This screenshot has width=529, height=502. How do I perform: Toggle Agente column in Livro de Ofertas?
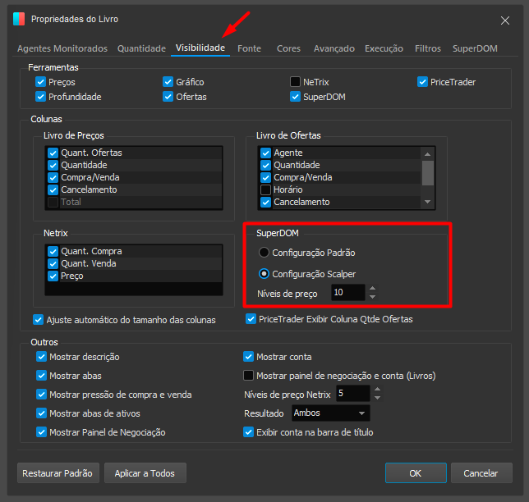click(266, 153)
